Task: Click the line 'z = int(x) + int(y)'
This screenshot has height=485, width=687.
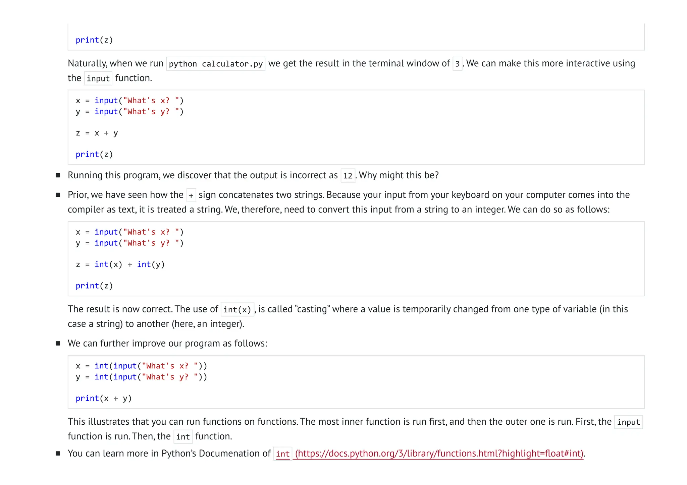Action: pos(120,264)
